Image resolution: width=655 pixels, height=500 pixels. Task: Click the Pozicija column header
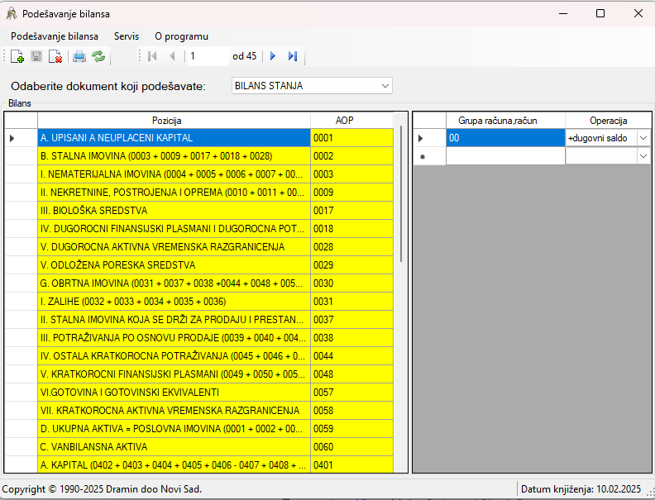174,120
